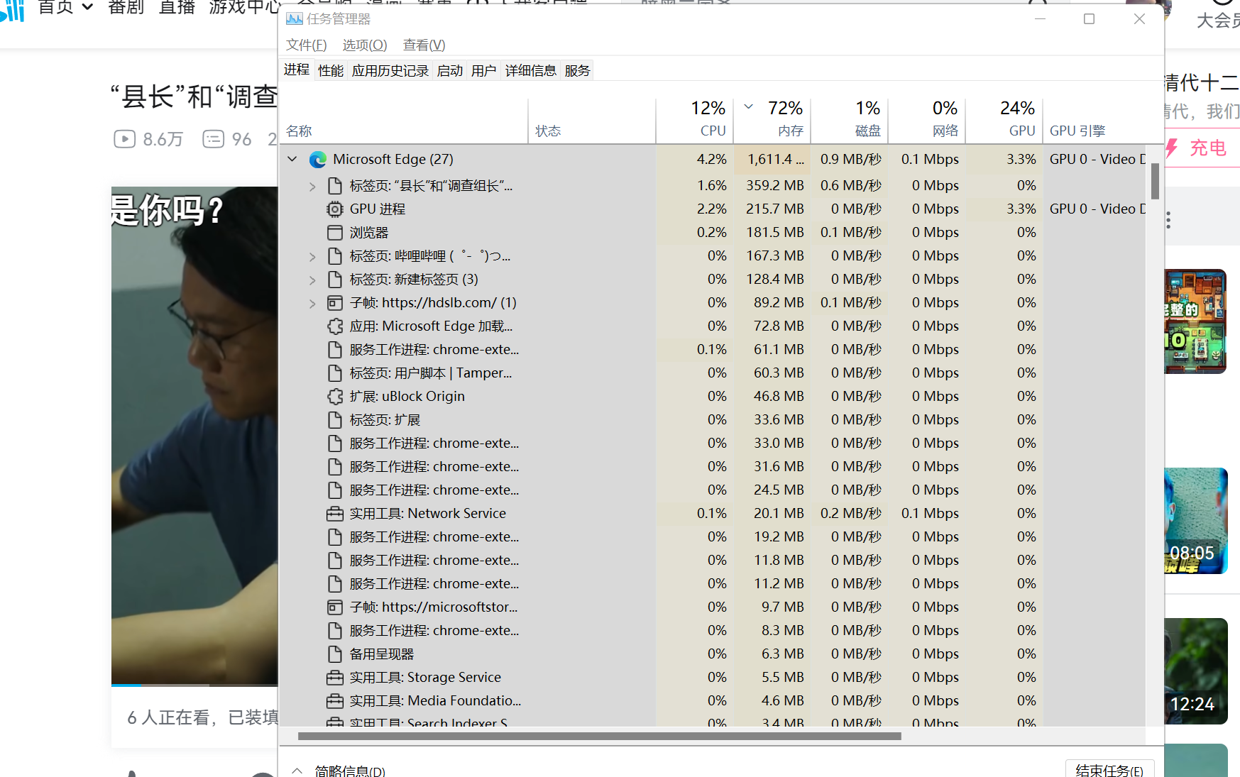Open the 查看(V) menu

424,45
